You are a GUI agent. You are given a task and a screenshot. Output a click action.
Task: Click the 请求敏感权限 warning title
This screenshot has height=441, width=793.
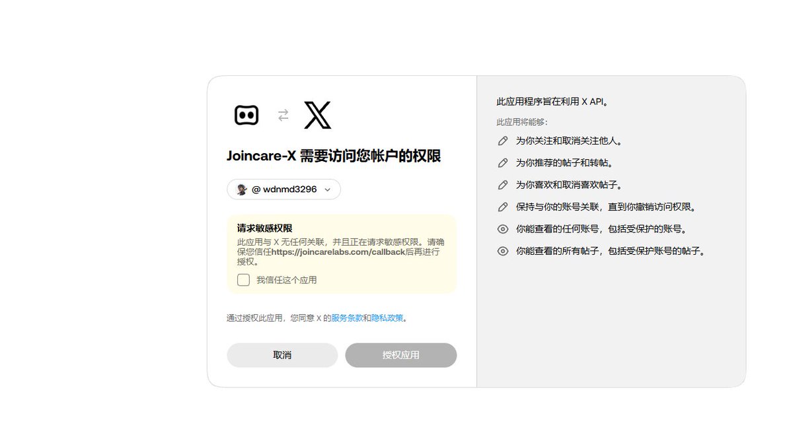point(265,228)
